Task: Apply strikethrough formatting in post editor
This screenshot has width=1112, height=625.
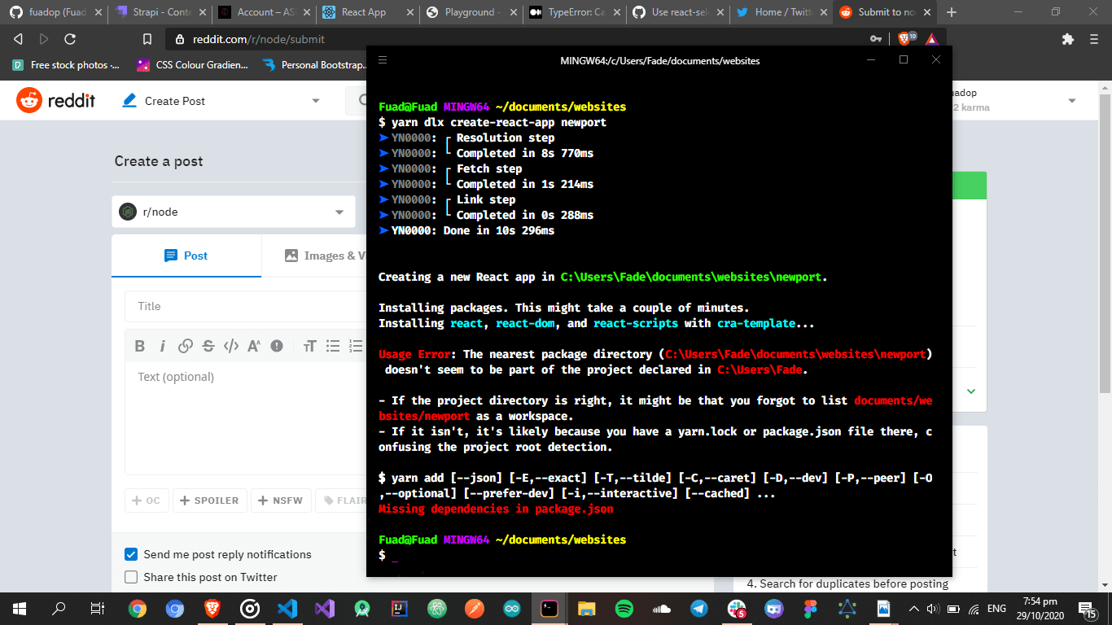Action: tap(208, 346)
